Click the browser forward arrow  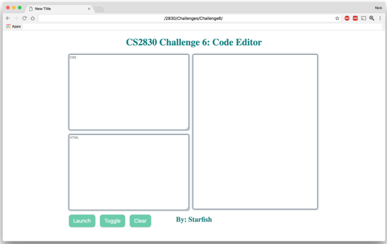(16, 18)
